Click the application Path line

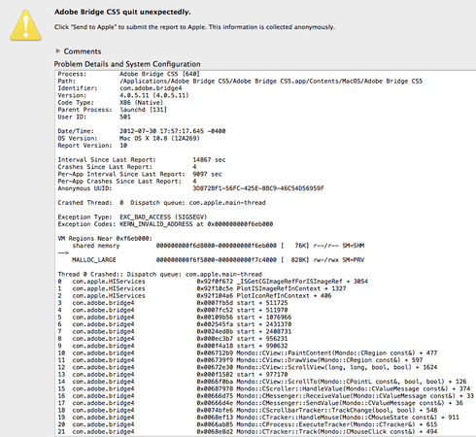pos(240,81)
